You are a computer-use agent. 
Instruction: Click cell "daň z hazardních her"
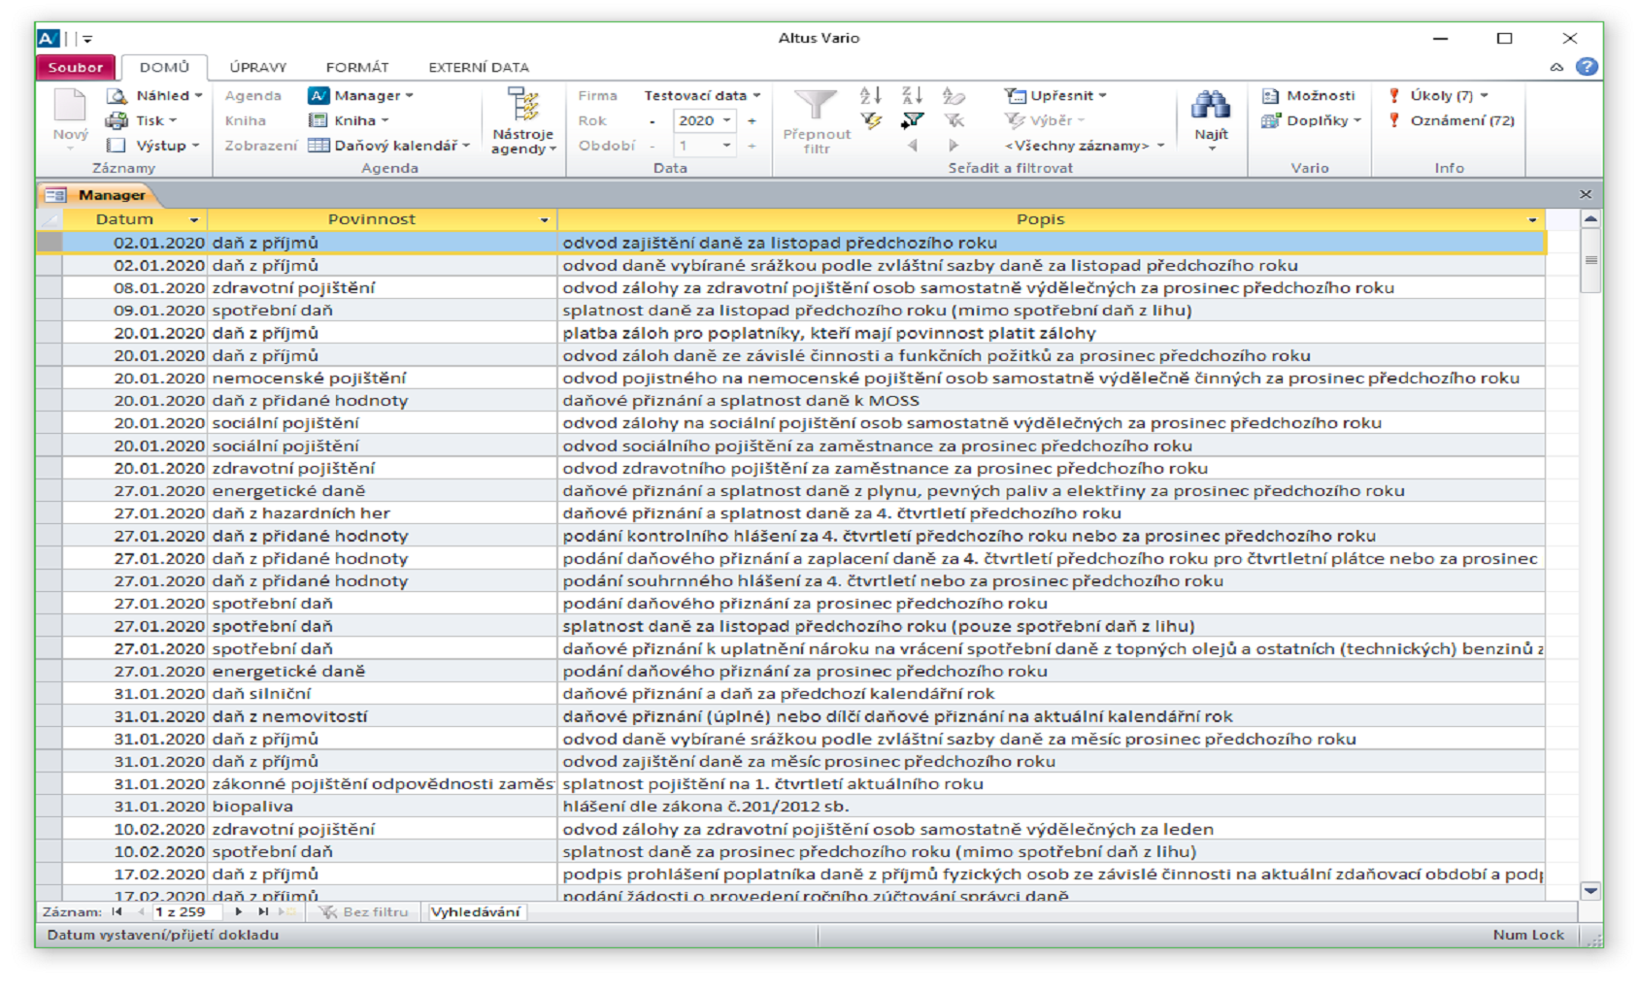[382, 512]
